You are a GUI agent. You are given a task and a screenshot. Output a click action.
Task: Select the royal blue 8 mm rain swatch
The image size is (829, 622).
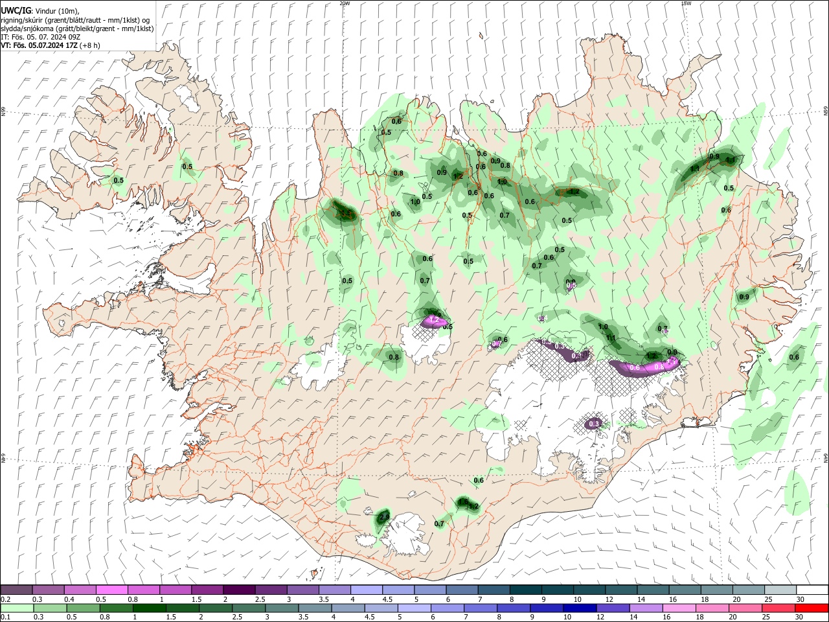click(x=514, y=608)
